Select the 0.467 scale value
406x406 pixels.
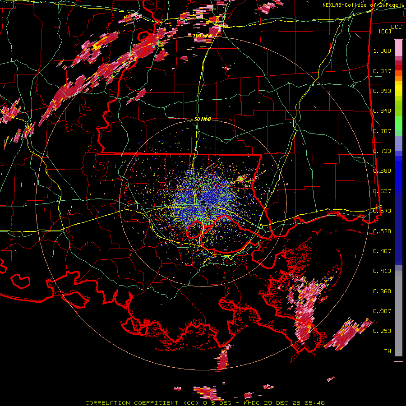click(382, 251)
